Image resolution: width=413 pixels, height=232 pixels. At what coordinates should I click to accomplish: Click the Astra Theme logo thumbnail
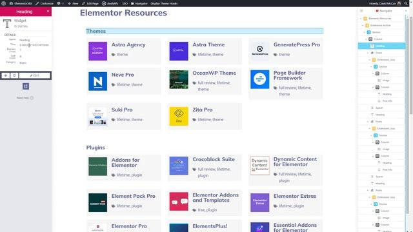[x=179, y=51]
